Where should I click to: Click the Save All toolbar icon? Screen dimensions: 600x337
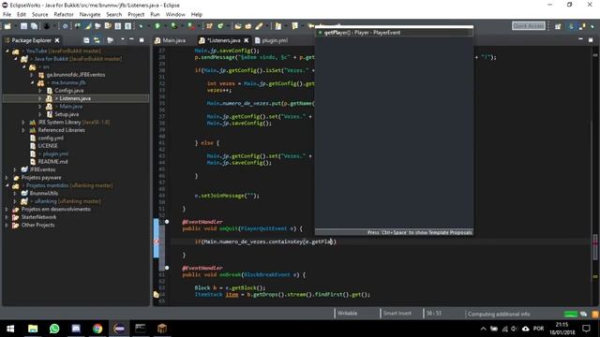(34, 26)
